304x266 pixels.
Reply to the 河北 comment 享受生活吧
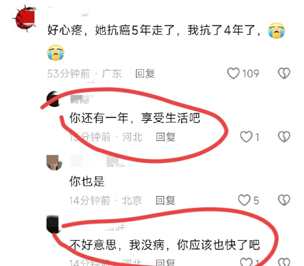point(166,137)
